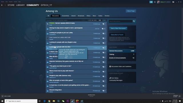The width and height of the screenshot is (183, 103).
Task: Switch to the Videos tab
Action: 88,16
